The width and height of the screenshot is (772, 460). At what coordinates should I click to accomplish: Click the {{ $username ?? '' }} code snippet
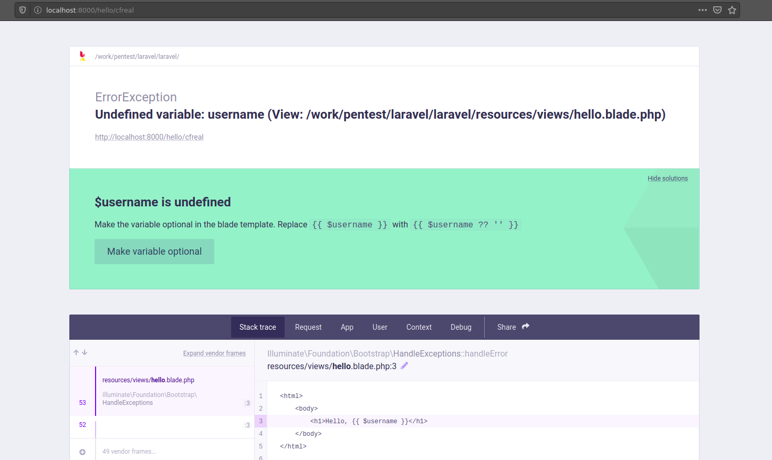(466, 225)
